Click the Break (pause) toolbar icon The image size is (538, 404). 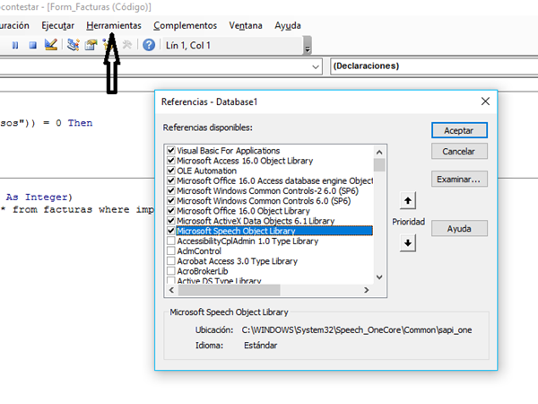click(14, 45)
